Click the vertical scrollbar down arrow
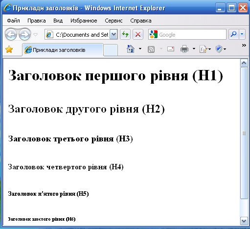The image size is (250, 229). (244, 221)
